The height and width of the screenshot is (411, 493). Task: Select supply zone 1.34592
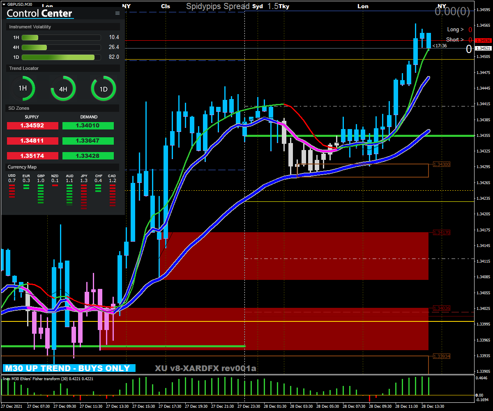click(x=32, y=126)
